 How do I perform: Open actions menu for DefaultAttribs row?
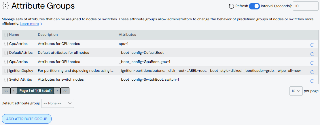pos(312,54)
